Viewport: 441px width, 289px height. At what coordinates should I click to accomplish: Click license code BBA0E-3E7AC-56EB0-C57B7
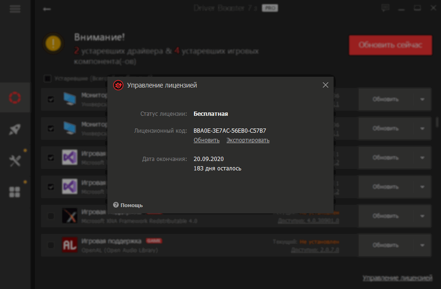[229, 130]
